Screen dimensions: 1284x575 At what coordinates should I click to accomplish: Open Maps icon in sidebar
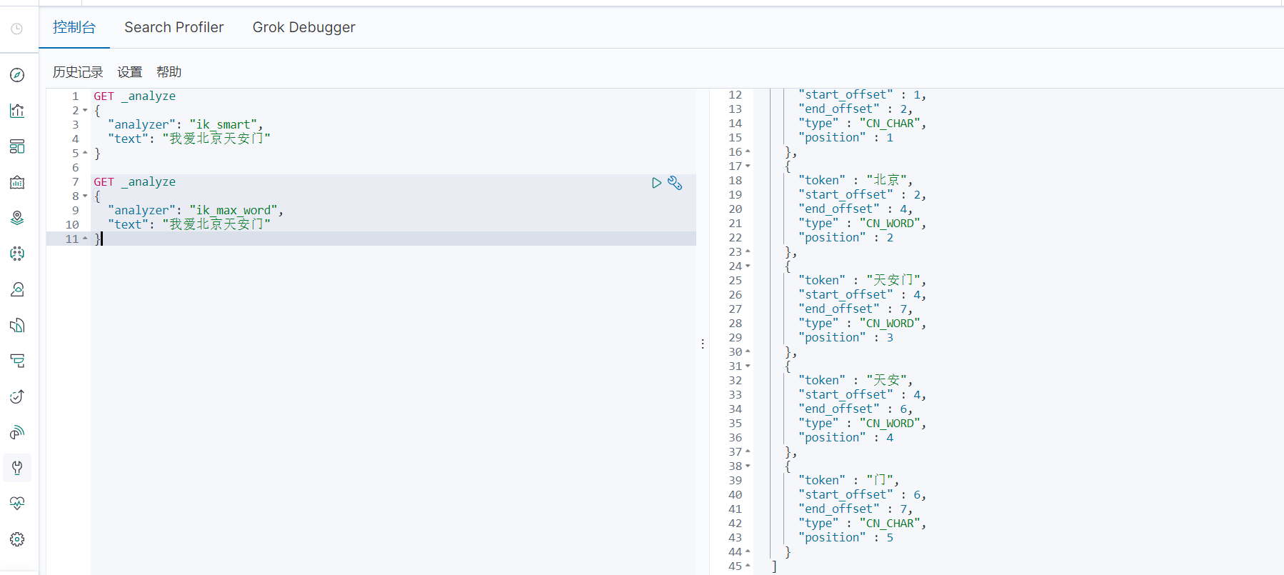point(17,218)
